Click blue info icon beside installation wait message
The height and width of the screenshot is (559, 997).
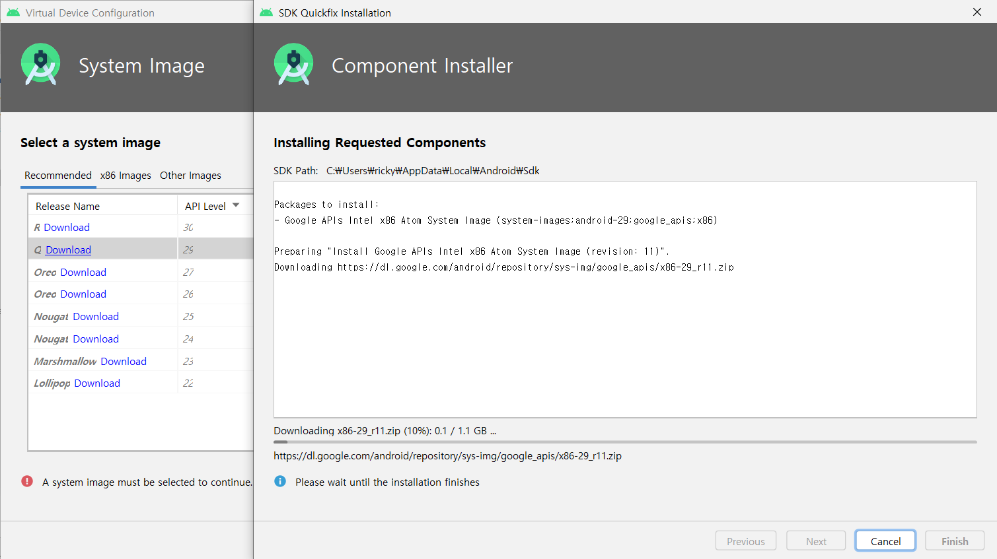(280, 481)
